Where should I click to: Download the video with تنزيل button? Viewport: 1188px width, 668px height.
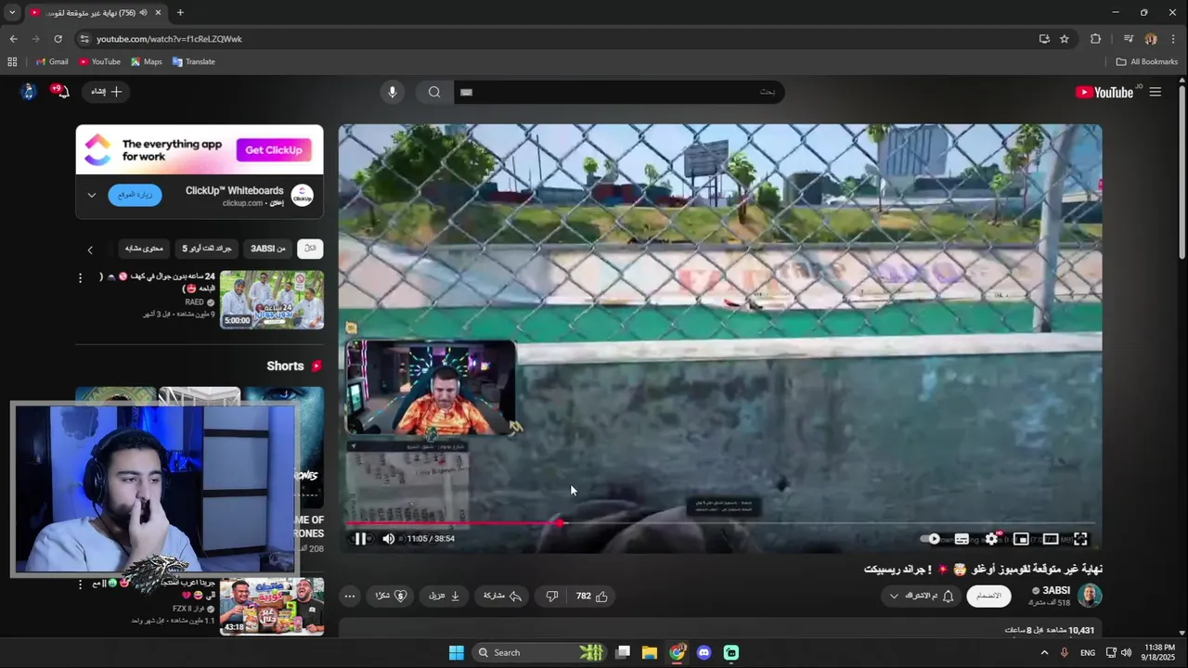445,596
